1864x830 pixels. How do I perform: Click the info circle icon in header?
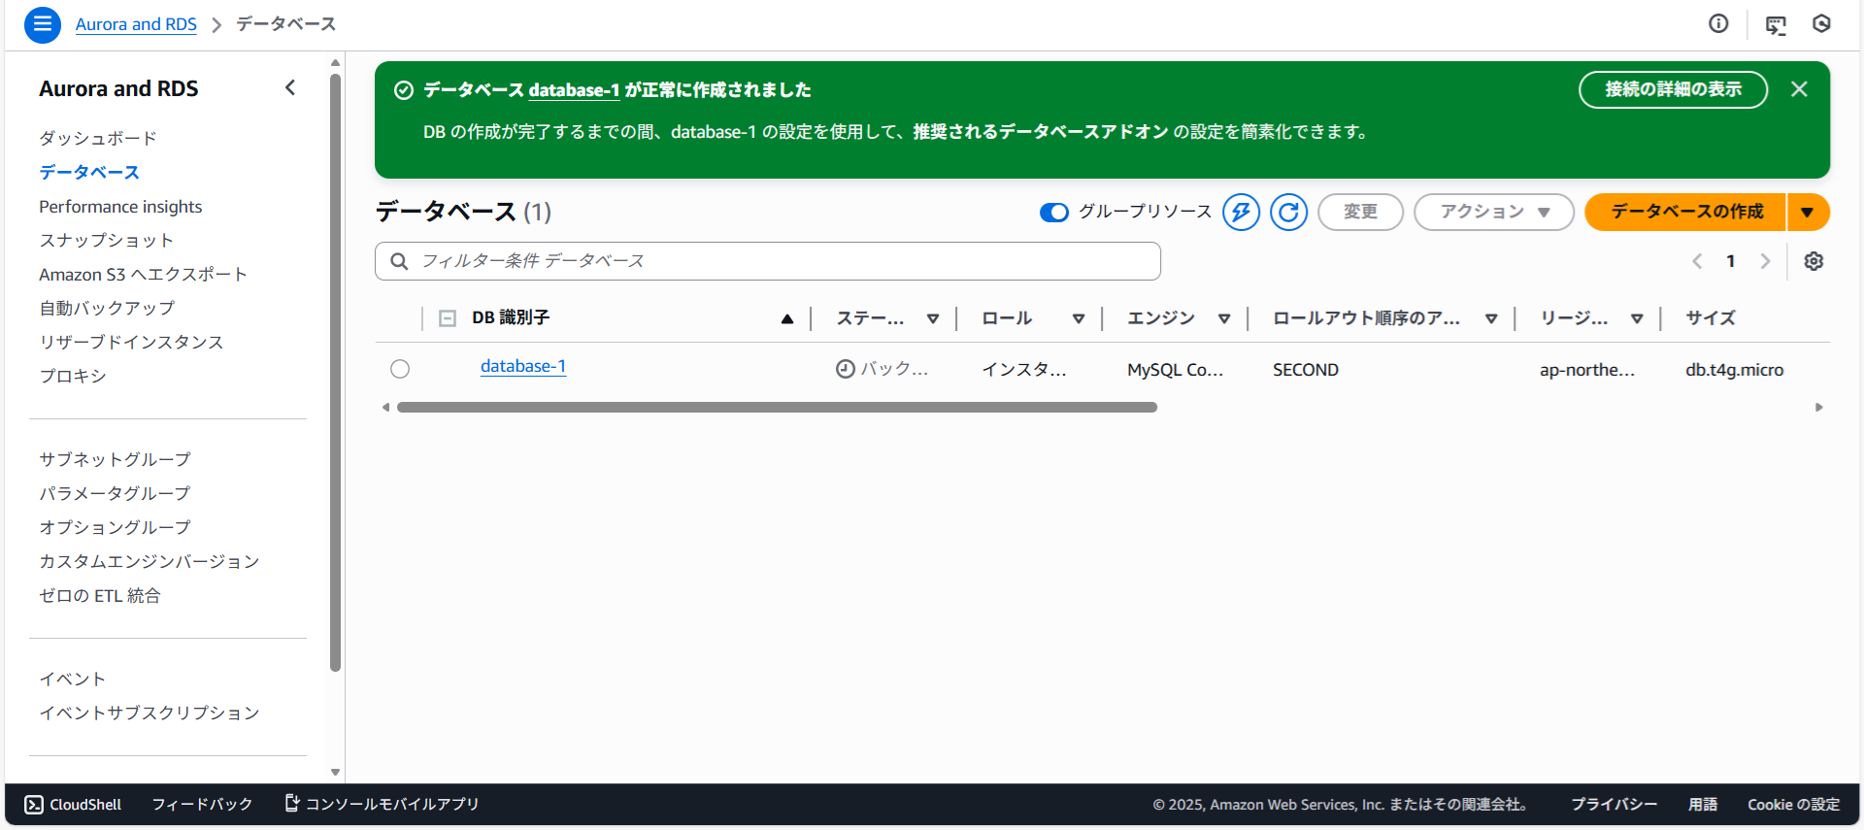[1718, 24]
